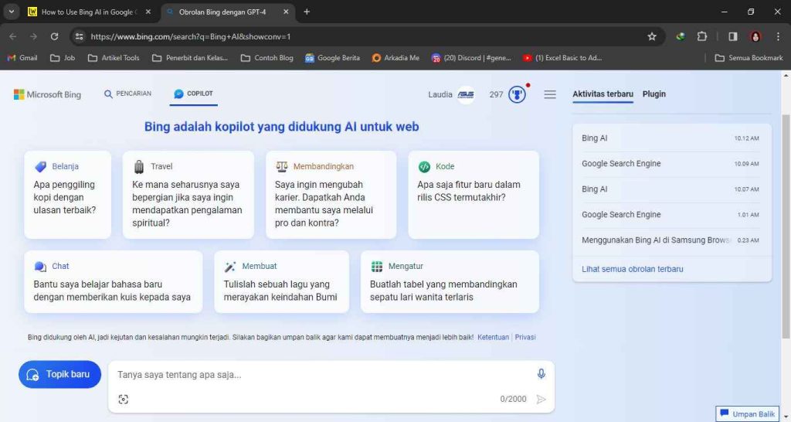Reload the page with the refresh icon
This screenshot has width=791, height=422.
point(54,36)
